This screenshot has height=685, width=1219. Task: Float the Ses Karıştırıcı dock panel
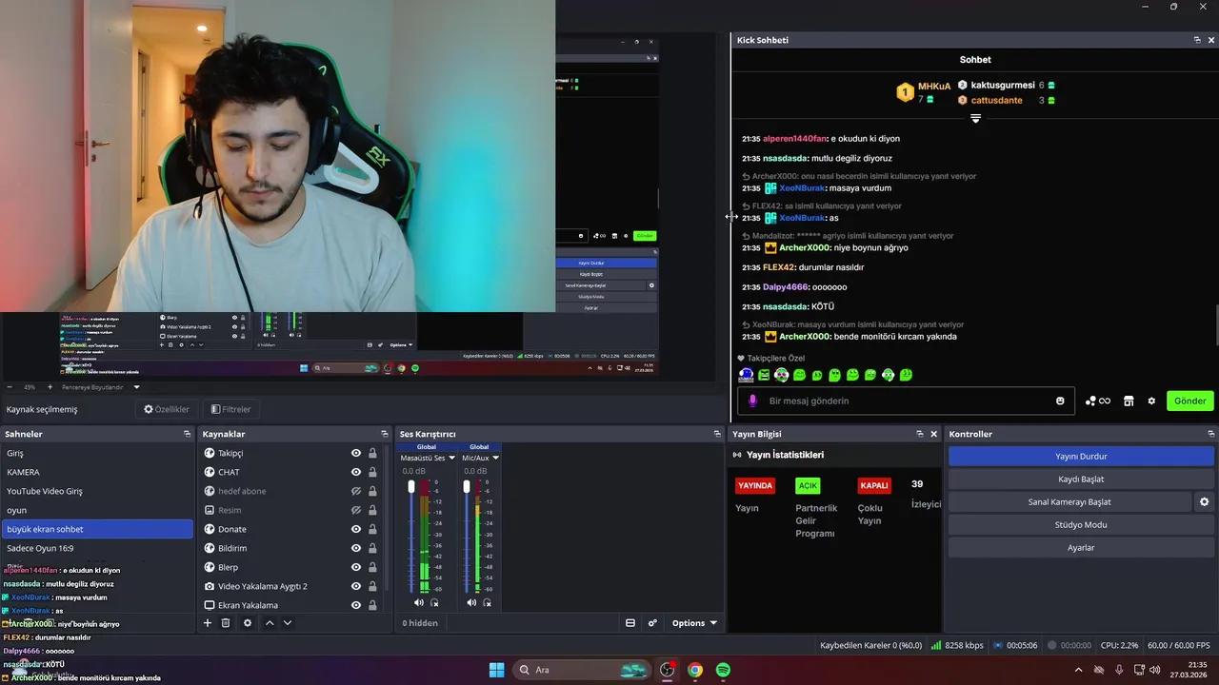[717, 434]
